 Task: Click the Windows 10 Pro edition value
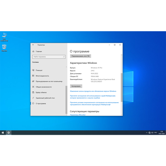point(97,68)
